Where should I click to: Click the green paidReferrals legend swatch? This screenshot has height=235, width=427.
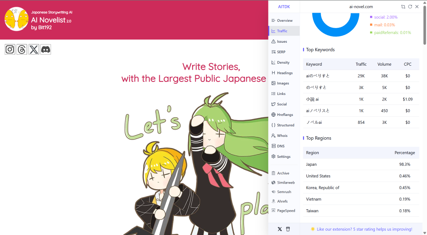click(371, 32)
